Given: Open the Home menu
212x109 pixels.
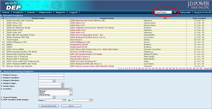Looking at the screenshot, I should 6,12.
